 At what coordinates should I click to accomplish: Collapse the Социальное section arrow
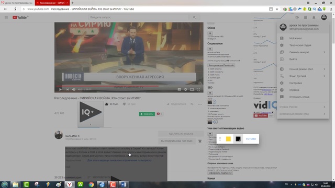(210, 49)
